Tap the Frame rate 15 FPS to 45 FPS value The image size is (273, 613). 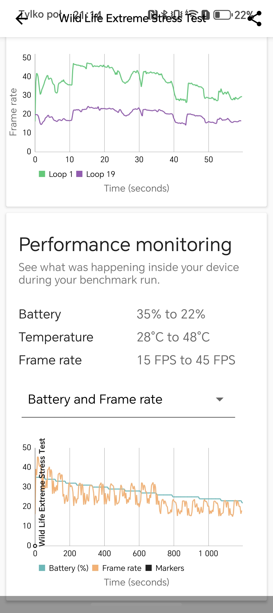[186, 360]
